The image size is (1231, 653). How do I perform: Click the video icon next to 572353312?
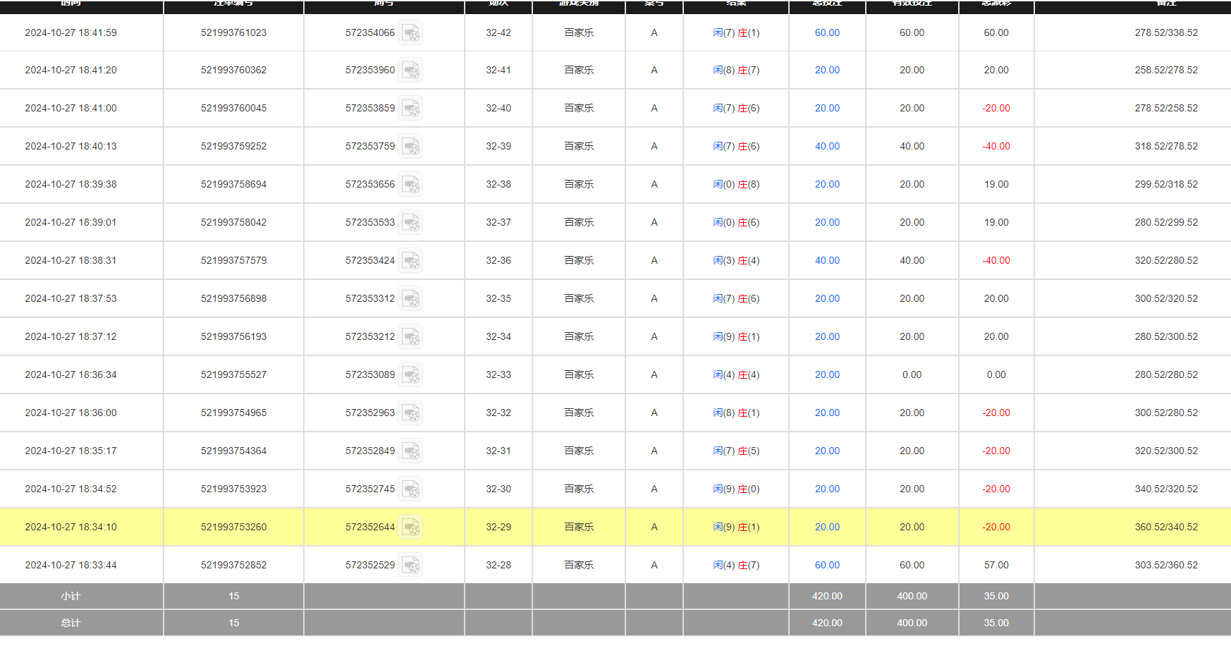tap(410, 299)
